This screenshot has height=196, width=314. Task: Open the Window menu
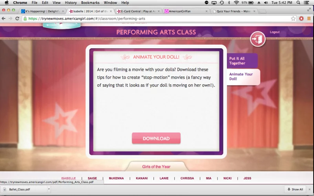pos(110,3)
